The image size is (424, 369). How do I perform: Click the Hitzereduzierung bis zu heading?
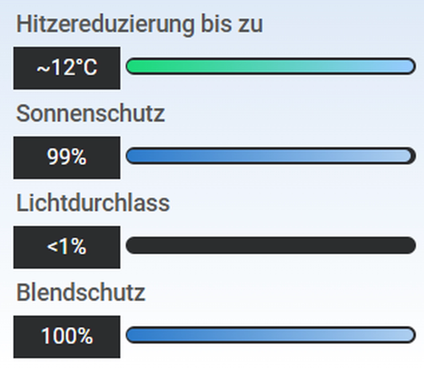[139, 24]
